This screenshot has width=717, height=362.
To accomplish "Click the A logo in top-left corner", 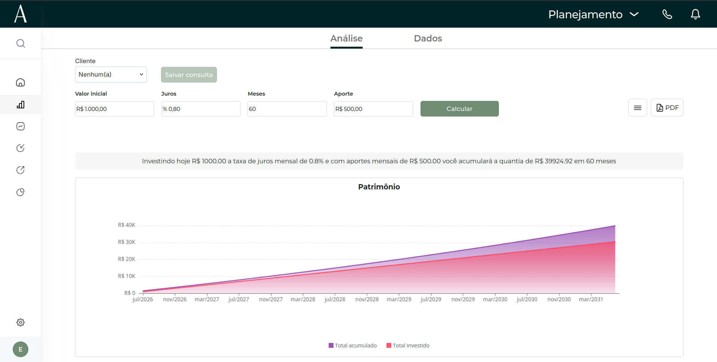I will [21, 14].
